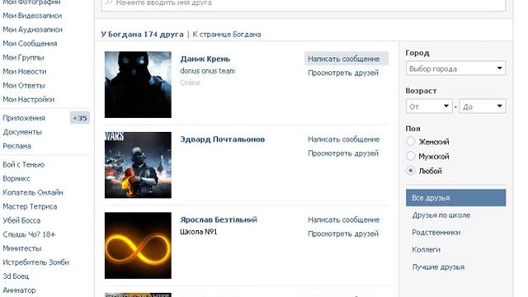Open Даник Крень masked avatar thumbnail
Image resolution: width=528 pixels, height=297 pixels.
tap(138, 84)
